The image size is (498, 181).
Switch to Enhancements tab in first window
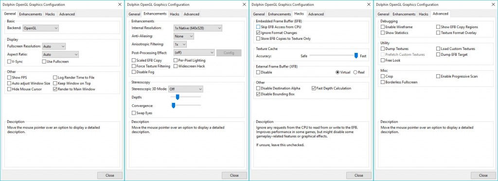(x=31, y=14)
